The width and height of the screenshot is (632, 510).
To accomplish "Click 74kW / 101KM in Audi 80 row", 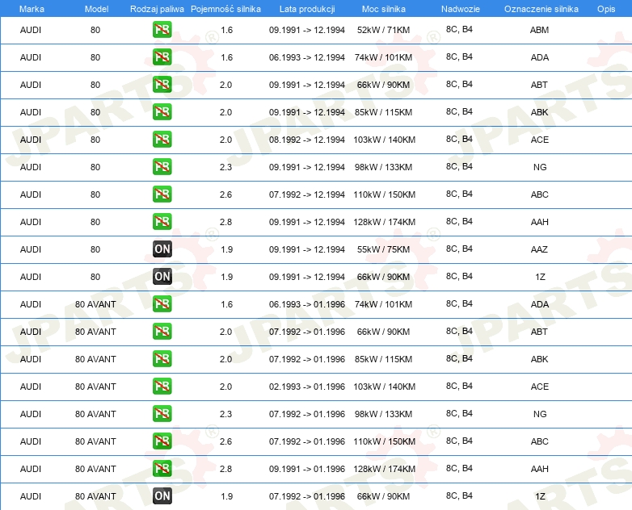I will pos(383,57).
